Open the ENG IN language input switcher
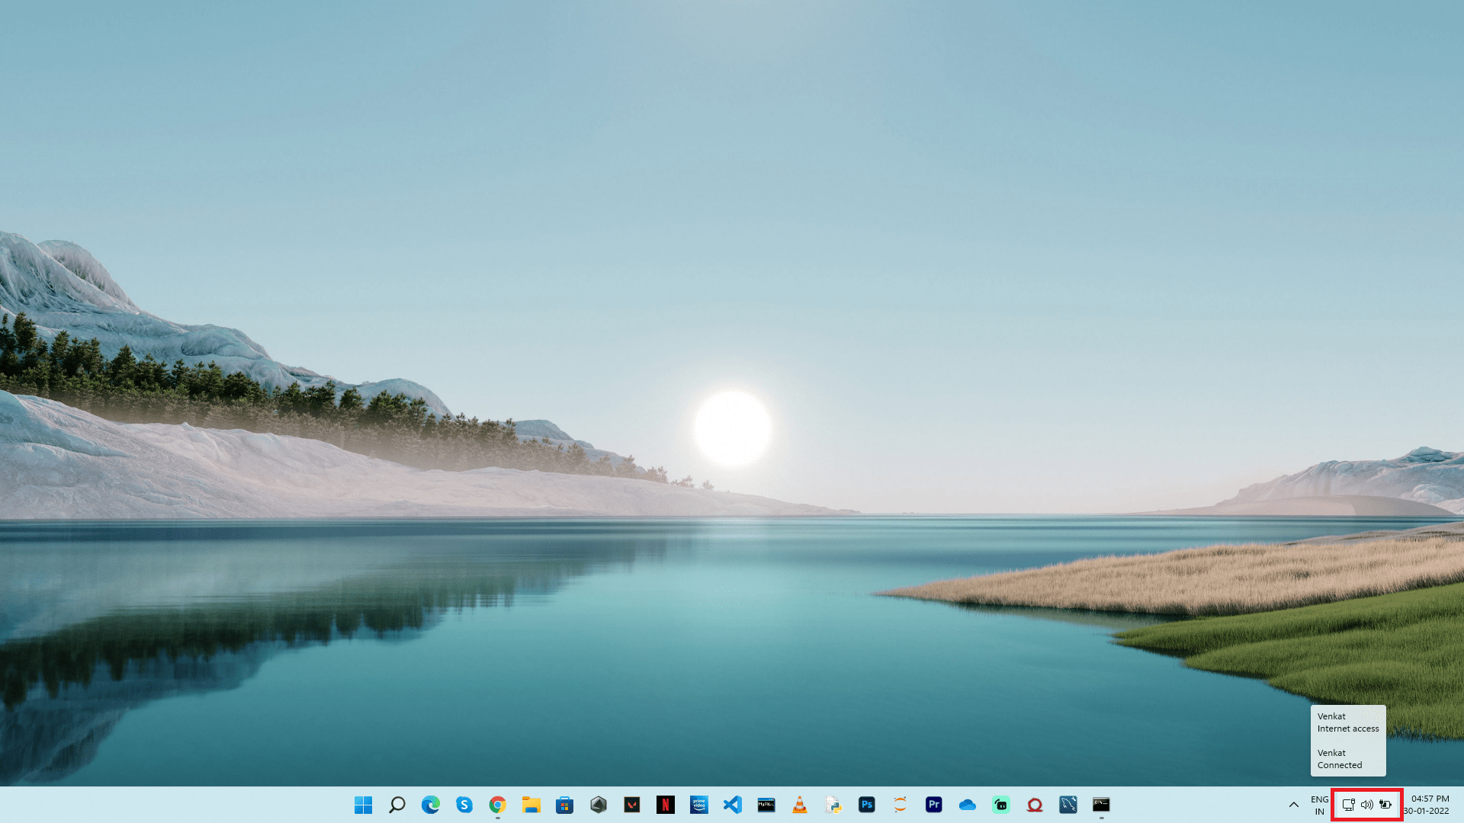The width and height of the screenshot is (1464, 823). [1320, 804]
